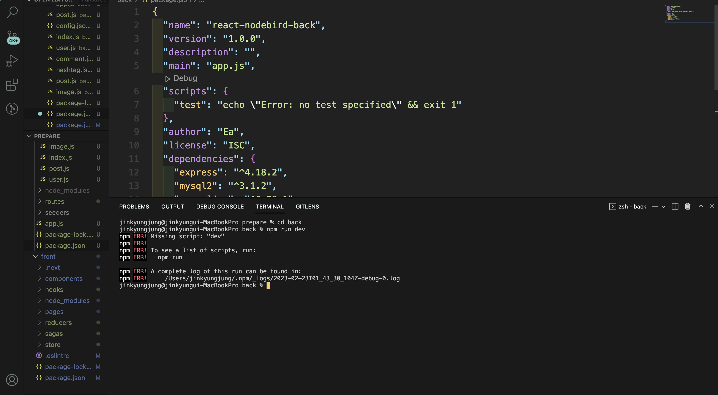The width and height of the screenshot is (718, 395).
Task: Open index.js in open editors list
Action: point(66,37)
